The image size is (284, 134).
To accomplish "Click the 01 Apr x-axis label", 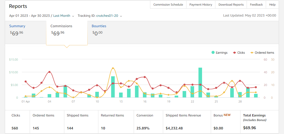I will (26, 101).
